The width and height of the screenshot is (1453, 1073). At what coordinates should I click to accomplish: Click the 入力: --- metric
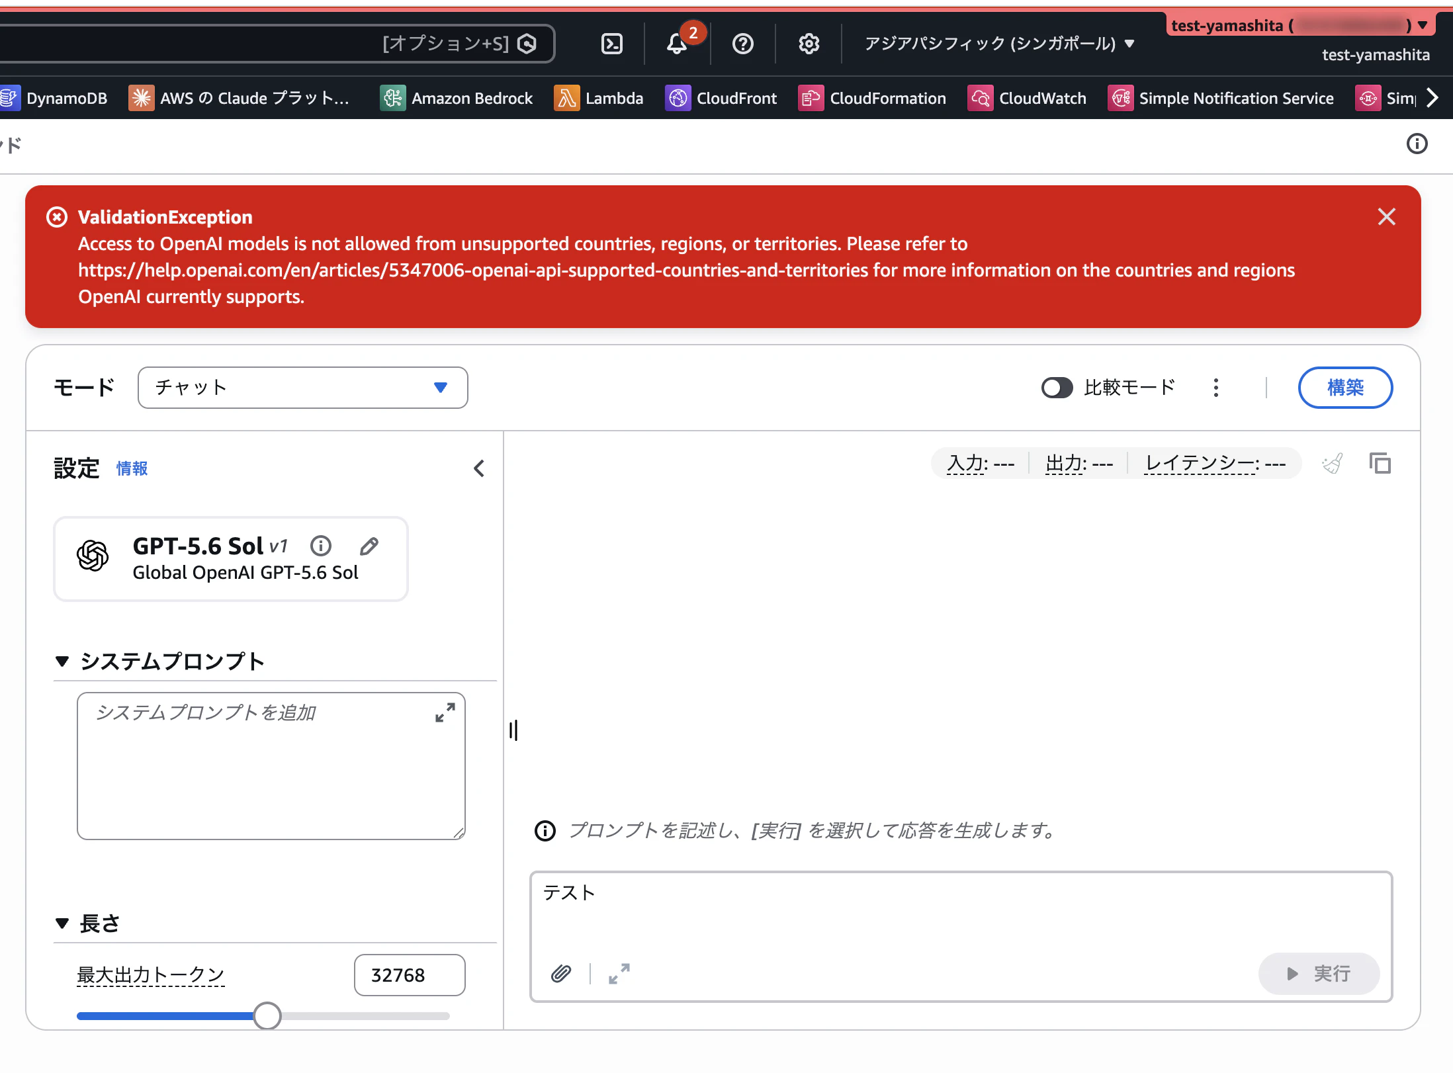(x=981, y=463)
